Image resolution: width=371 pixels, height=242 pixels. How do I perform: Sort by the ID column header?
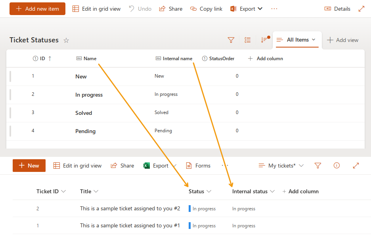point(42,58)
